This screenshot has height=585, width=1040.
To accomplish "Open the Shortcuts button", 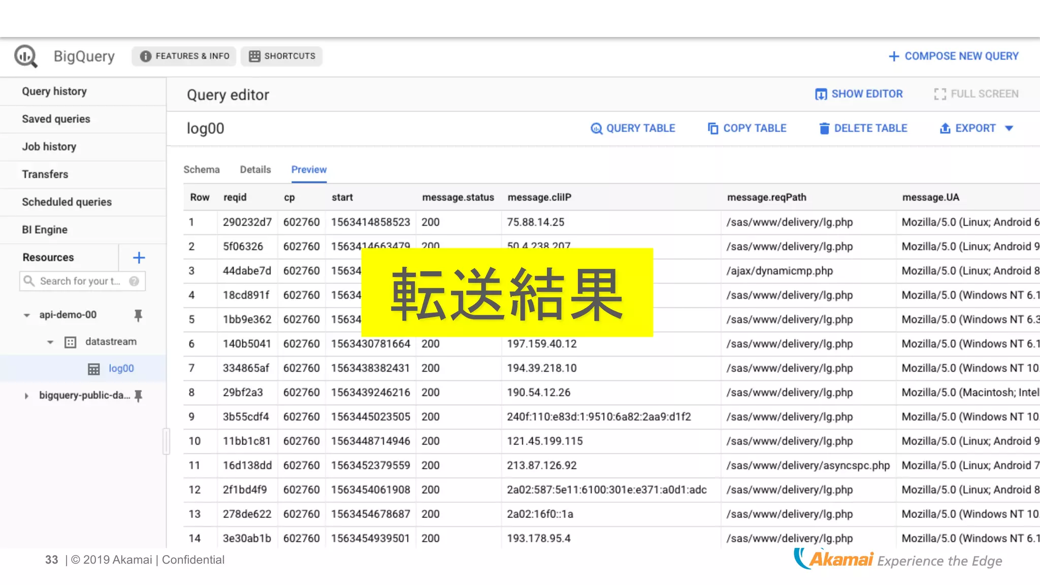I will [x=282, y=56].
